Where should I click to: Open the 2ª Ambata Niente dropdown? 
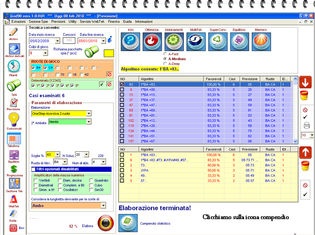pyautogui.click(x=89, y=122)
